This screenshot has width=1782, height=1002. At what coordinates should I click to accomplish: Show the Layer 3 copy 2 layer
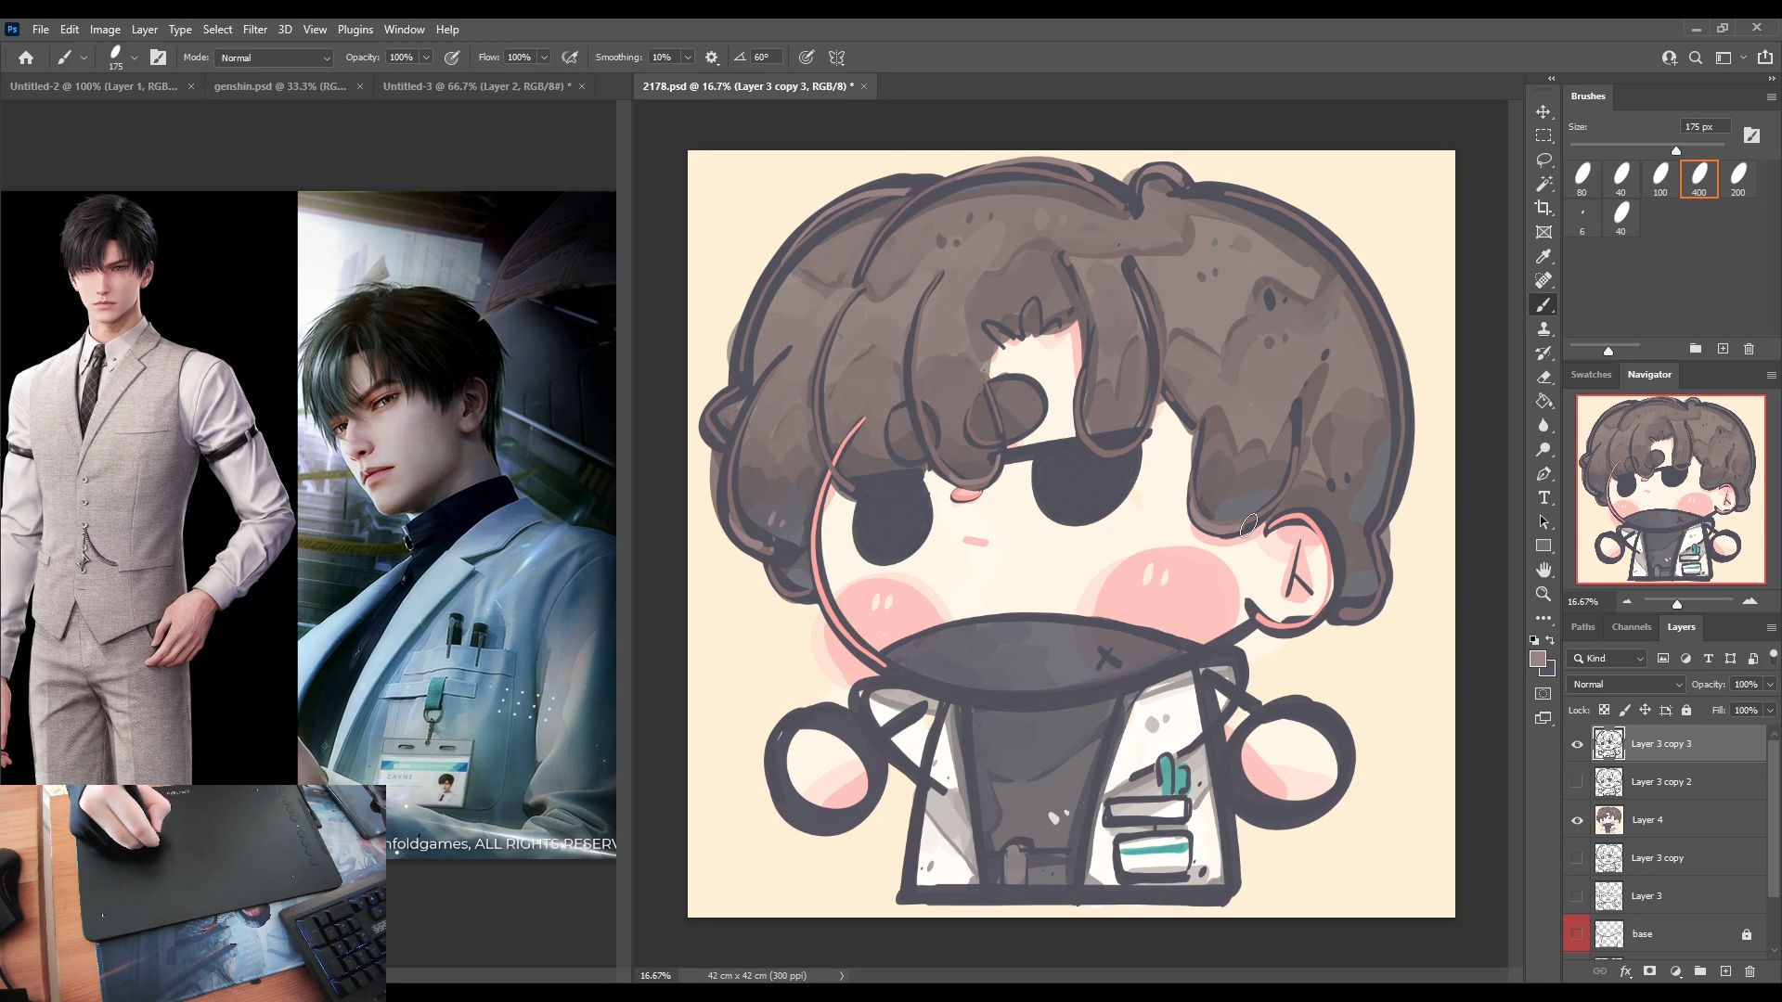coord(1577,782)
